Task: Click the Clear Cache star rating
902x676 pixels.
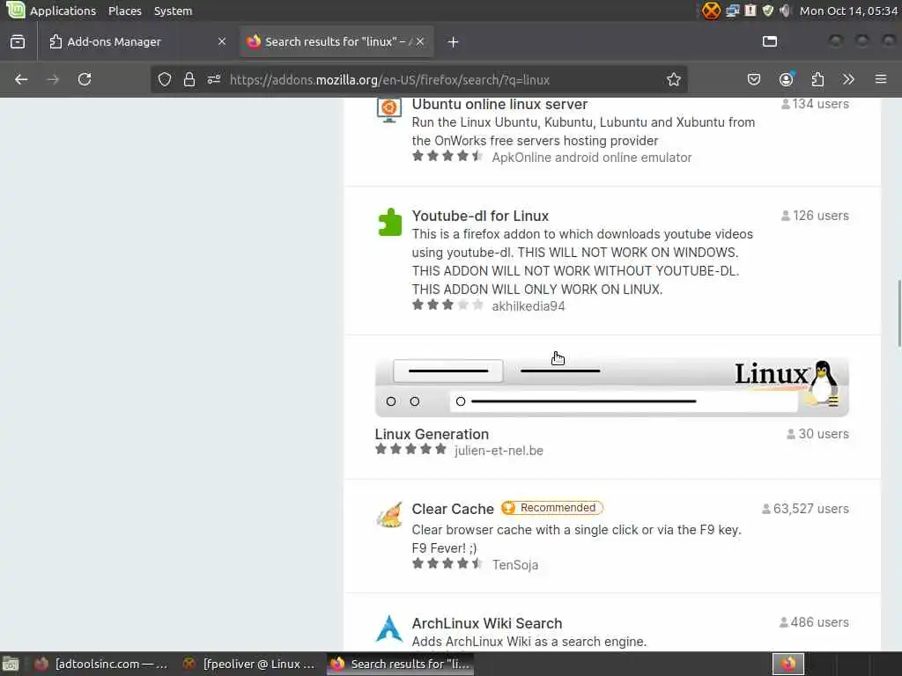Action: pos(447,564)
